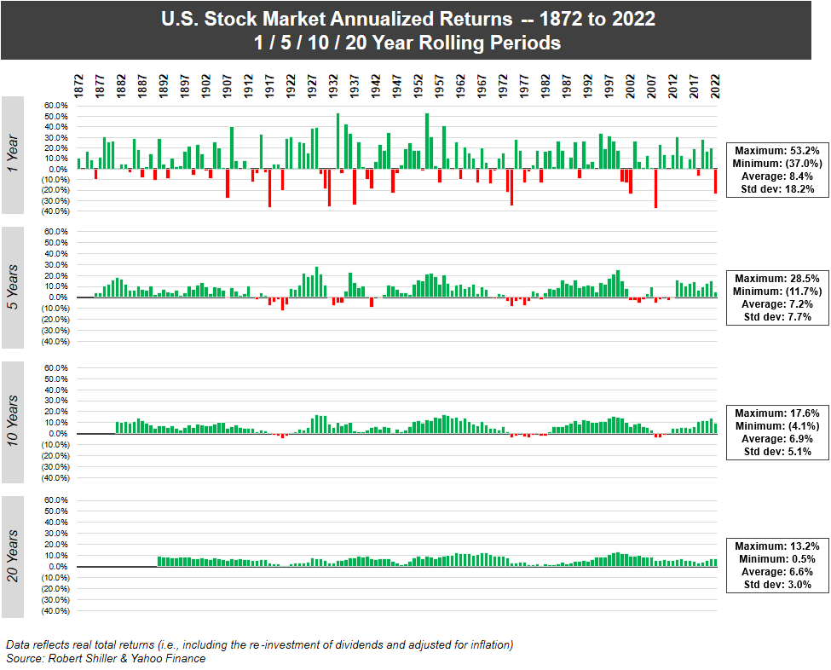The image size is (831, 670).
Task: Select the "Source: Robert Shiller & Yahoo Finance" text
Action: coord(105,658)
